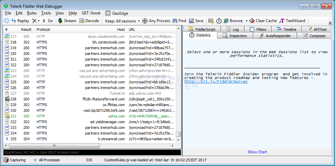
Task: Click in the QuickExec command box
Action: click(92, 152)
